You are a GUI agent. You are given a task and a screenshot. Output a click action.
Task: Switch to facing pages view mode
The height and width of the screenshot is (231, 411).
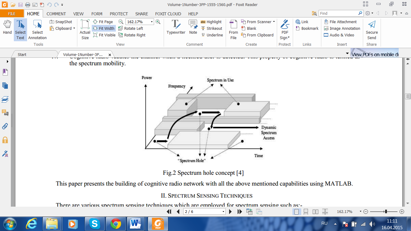tap(315, 212)
